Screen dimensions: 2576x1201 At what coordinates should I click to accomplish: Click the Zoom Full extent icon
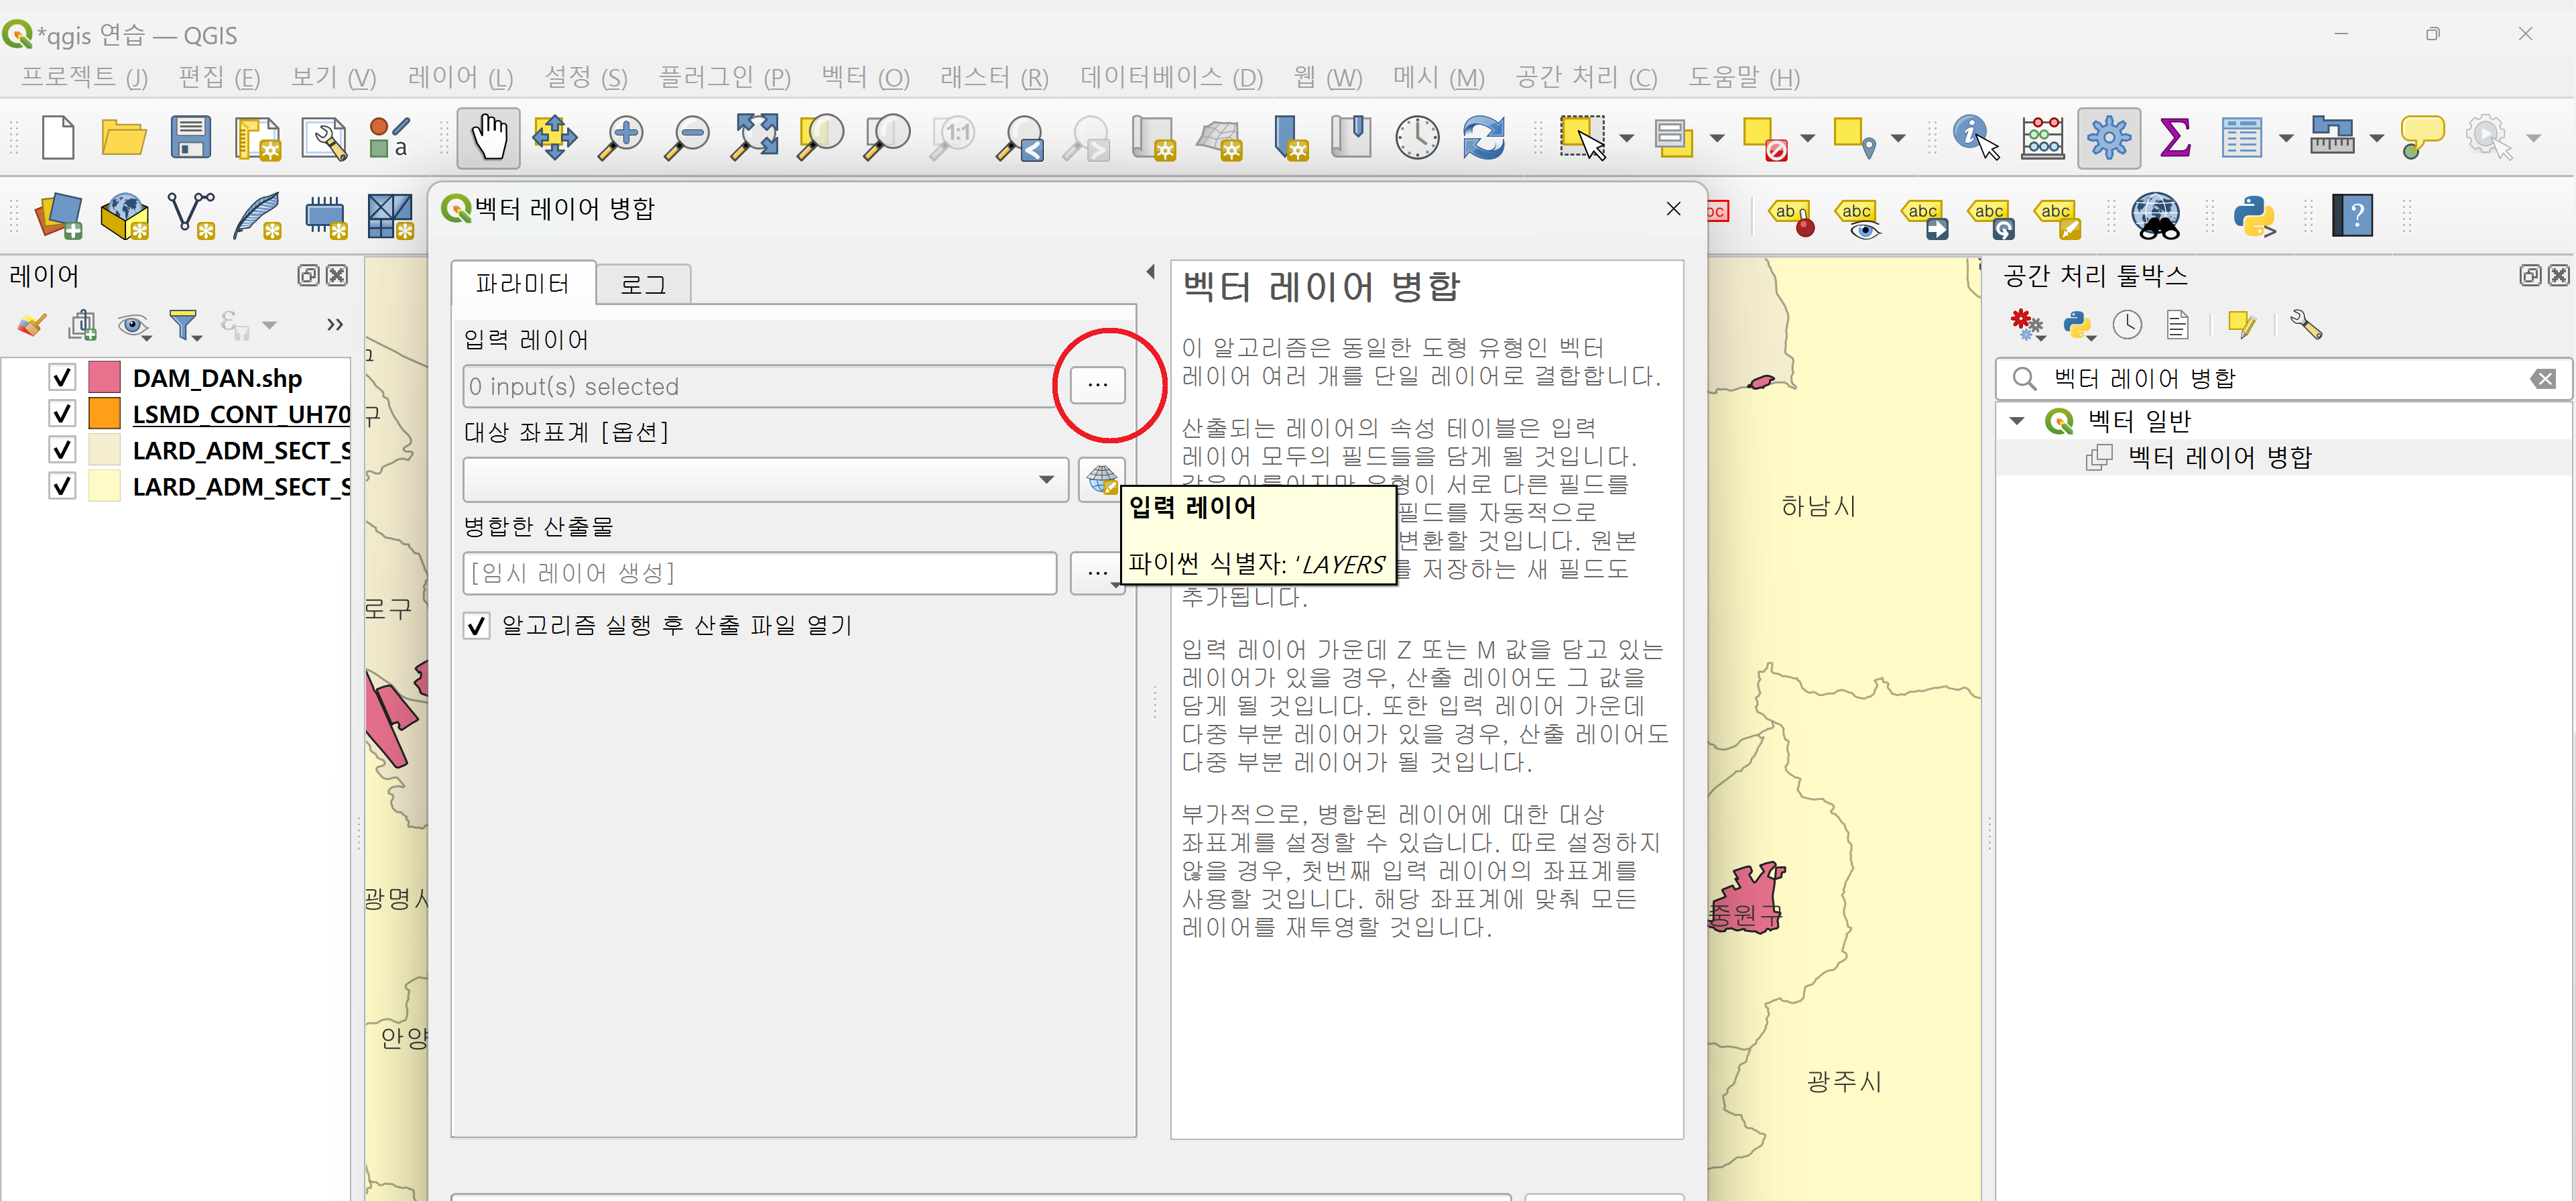754,138
